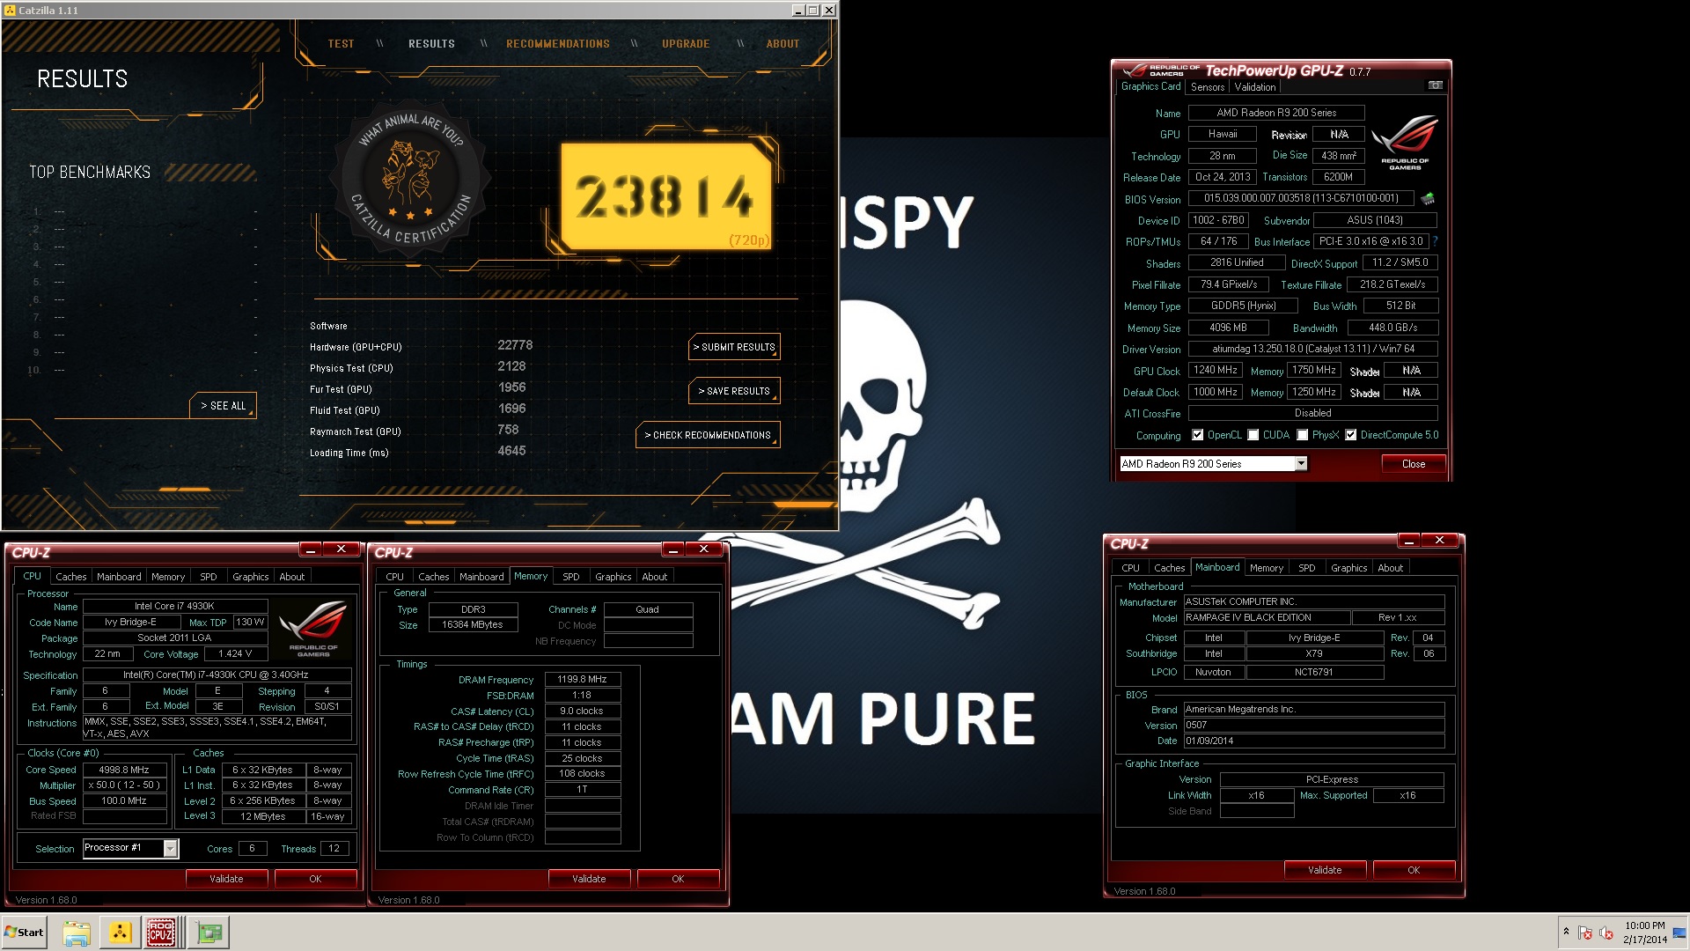Click Core Speed value '4998.8 MHz'

pyautogui.click(x=124, y=770)
